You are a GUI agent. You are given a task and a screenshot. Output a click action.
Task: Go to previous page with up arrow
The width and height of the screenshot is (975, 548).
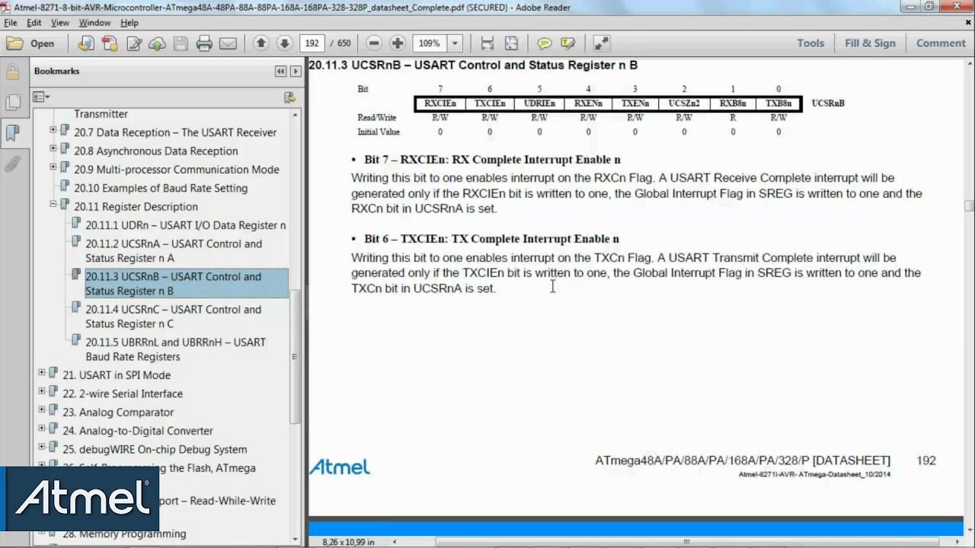[x=261, y=43]
